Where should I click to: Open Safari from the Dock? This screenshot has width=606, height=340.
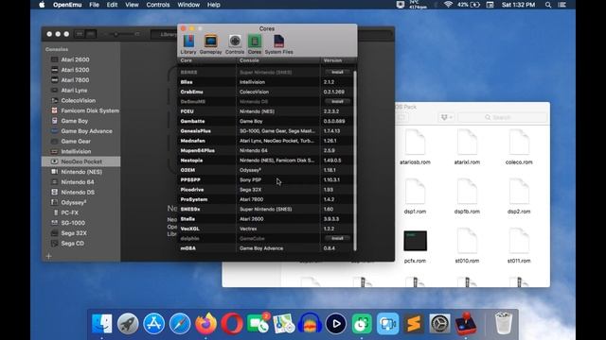[180, 323]
